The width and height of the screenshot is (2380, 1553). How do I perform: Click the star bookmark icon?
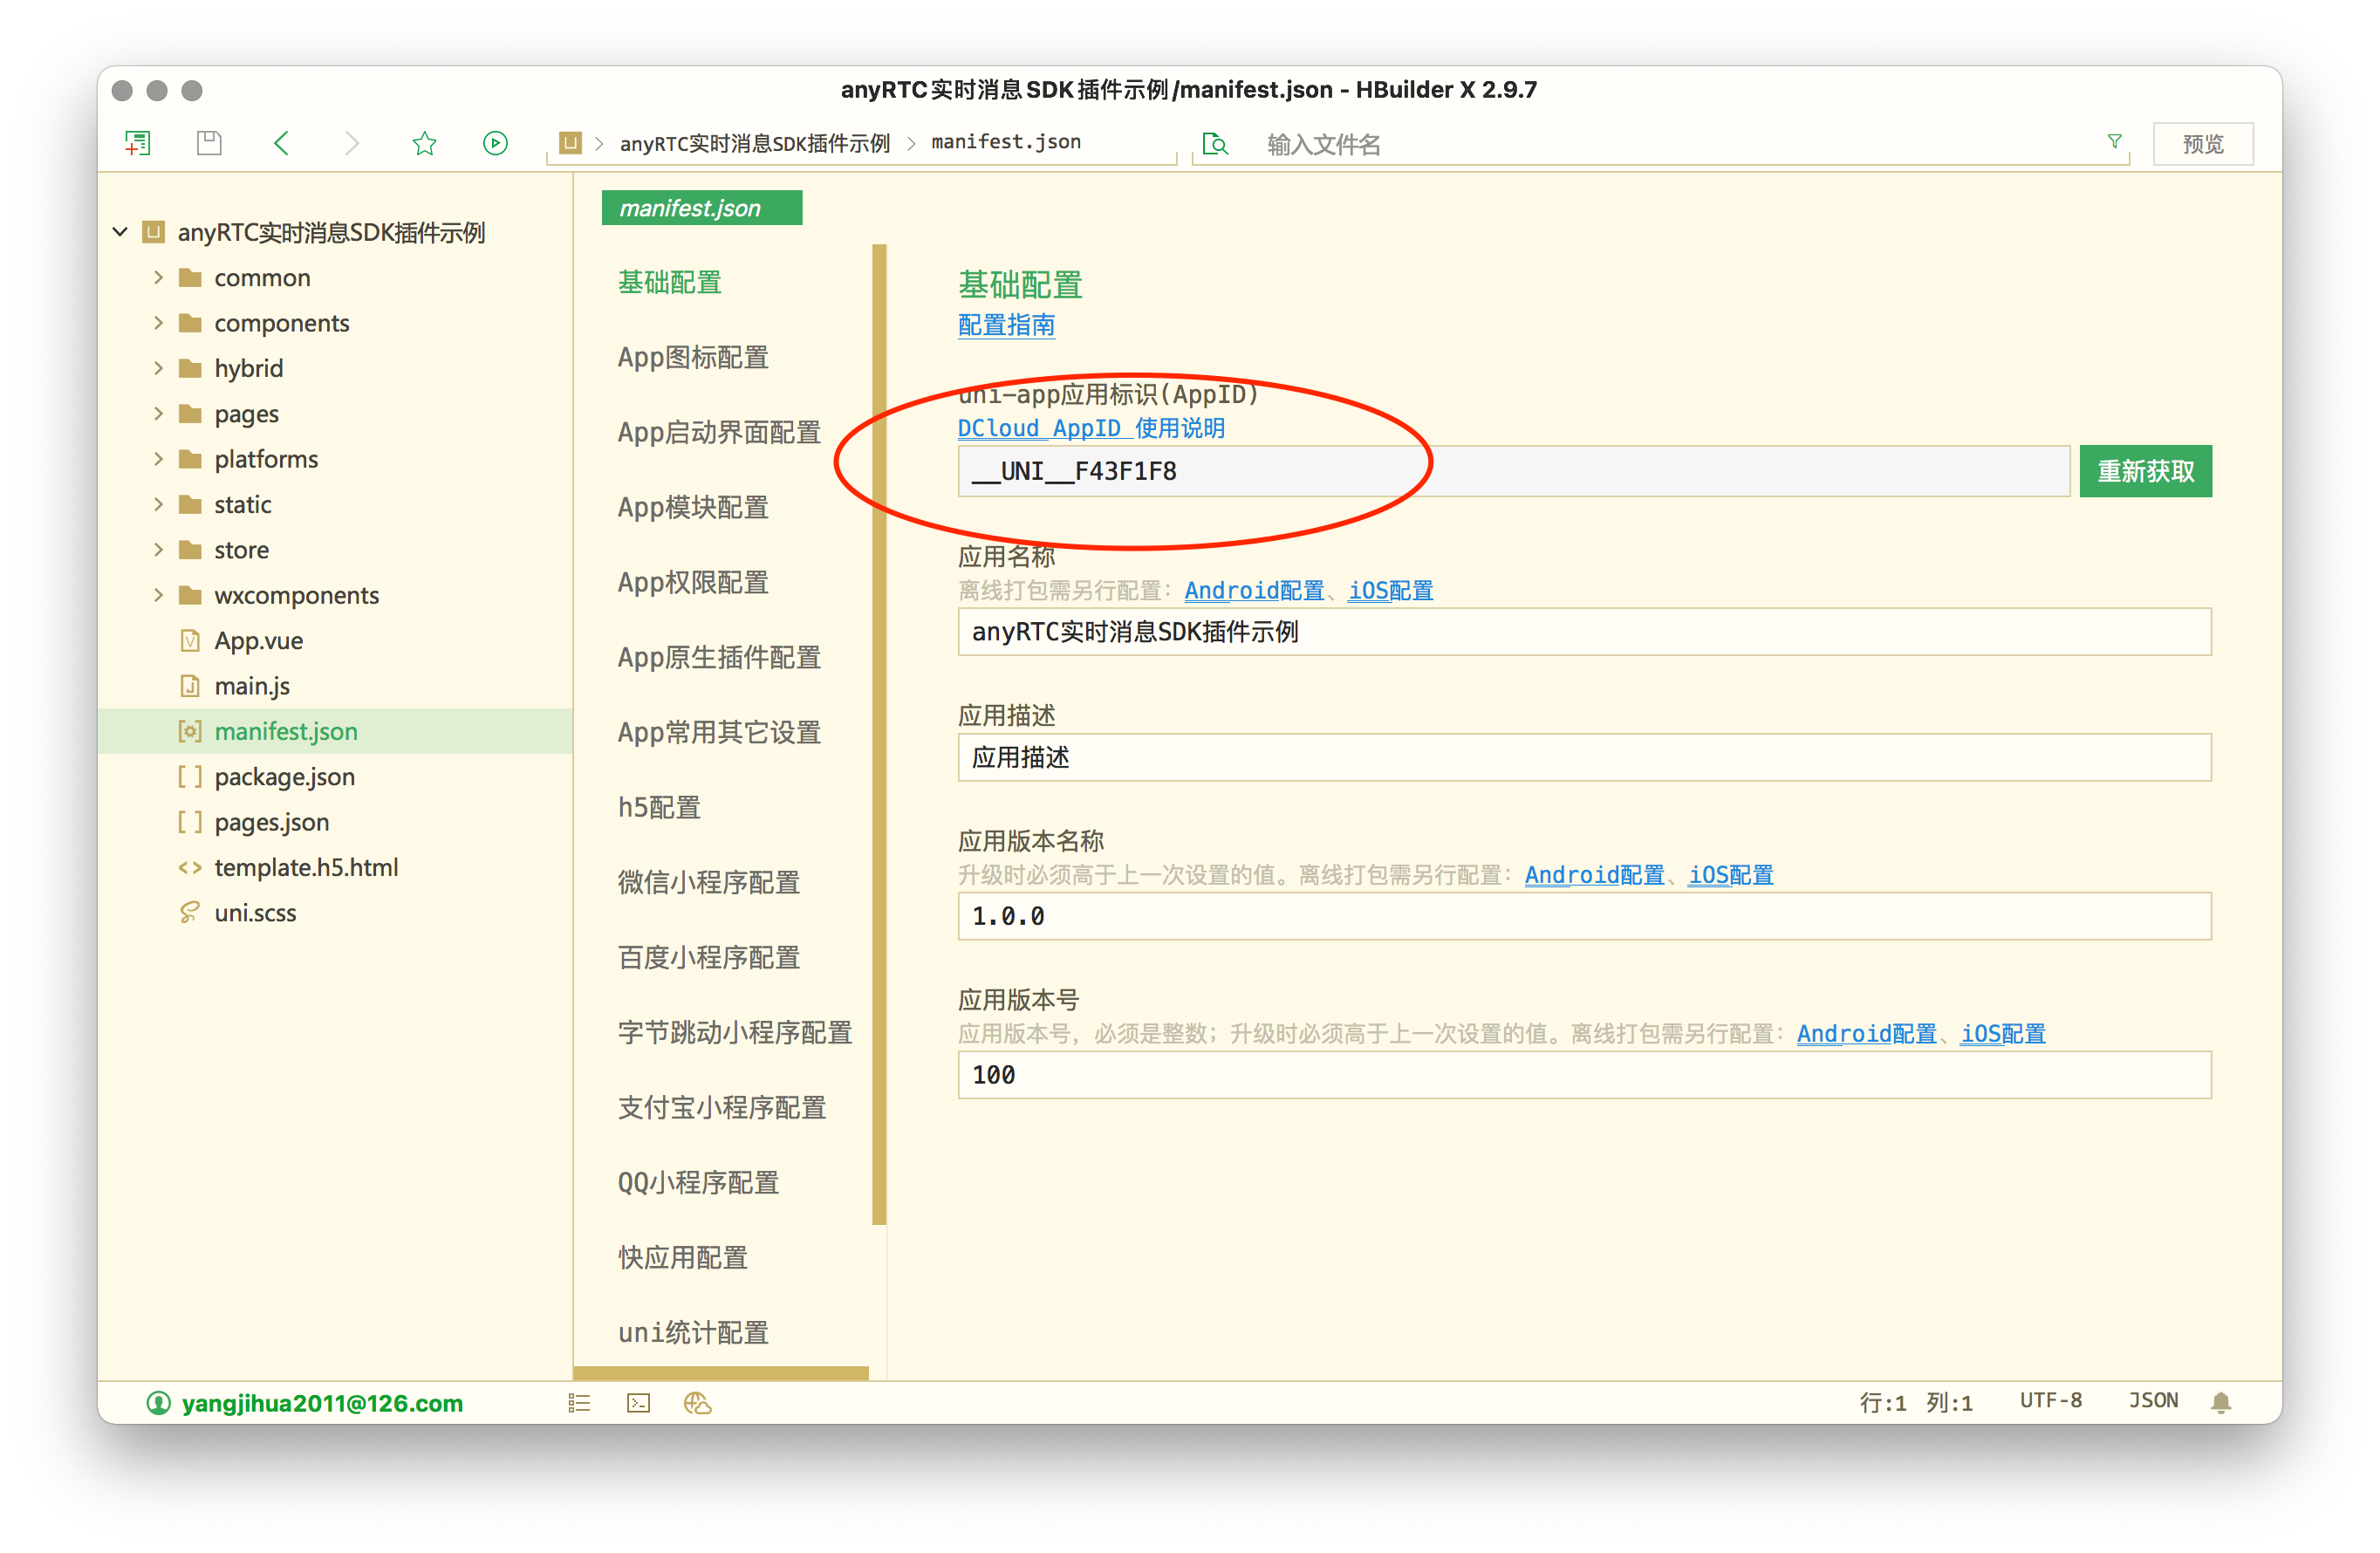pyautogui.click(x=424, y=143)
